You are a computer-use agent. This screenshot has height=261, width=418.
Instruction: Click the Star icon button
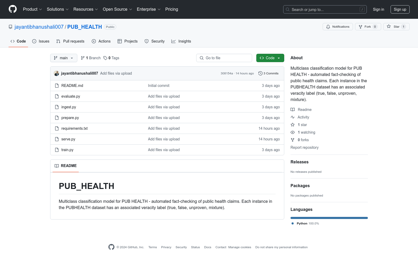coord(389,27)
